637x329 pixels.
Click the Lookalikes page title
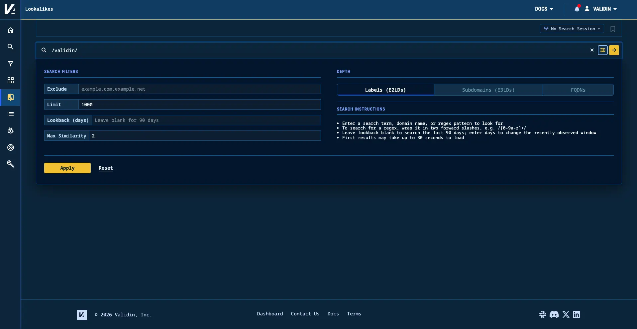[x=39, y=9]
